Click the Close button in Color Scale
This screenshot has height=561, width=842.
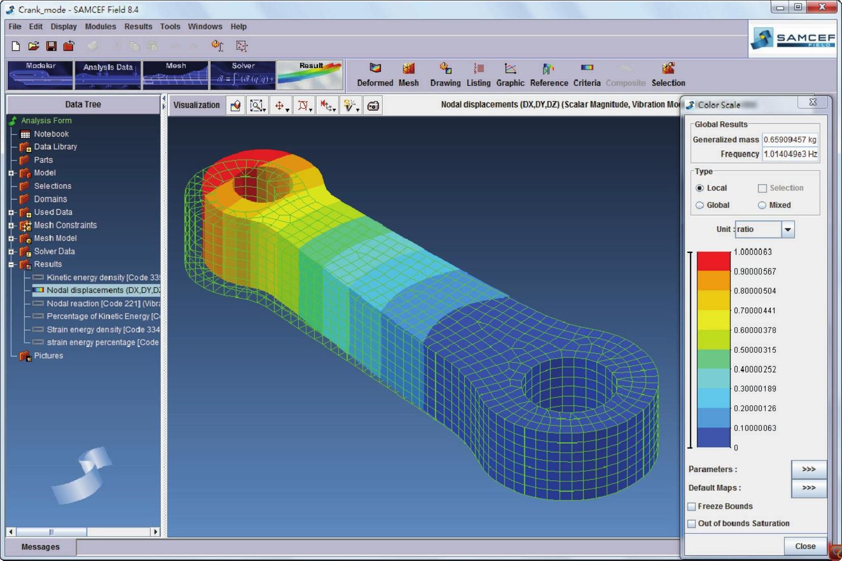tap(805, 546)
